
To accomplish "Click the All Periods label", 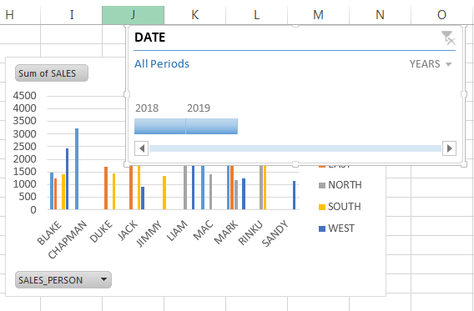I will pyautogui.click(x=162, y=63).
